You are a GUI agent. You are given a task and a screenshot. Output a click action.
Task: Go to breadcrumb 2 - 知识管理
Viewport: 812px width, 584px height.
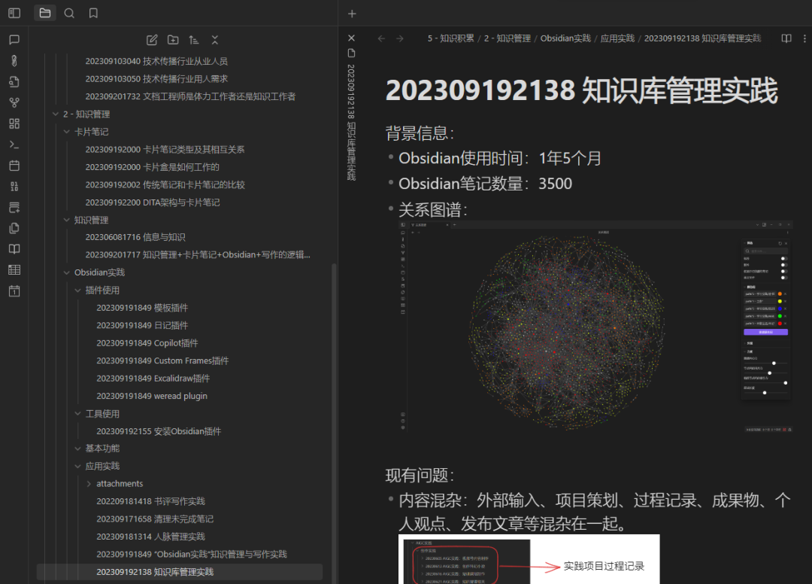click(507, 38)
